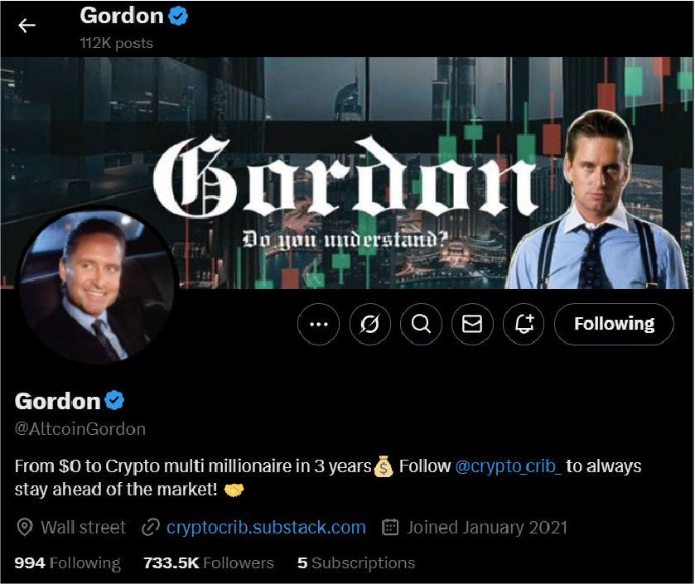Viewport: 695px width, 584px height.
Task: Open direct message envelope icon
Action: 472,324
